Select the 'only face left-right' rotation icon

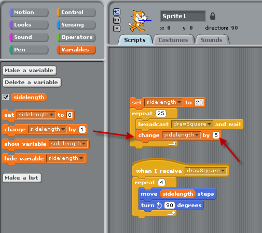point(117,20)
